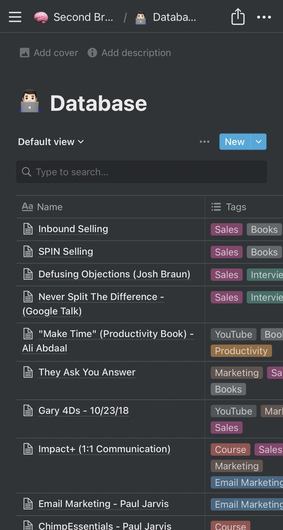Click Course tag in ChimpEssentials row

pos(231,526)
